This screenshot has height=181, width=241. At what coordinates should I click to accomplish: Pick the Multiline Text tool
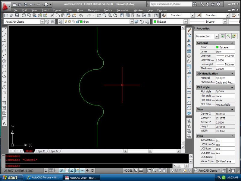tap(4, 124)
